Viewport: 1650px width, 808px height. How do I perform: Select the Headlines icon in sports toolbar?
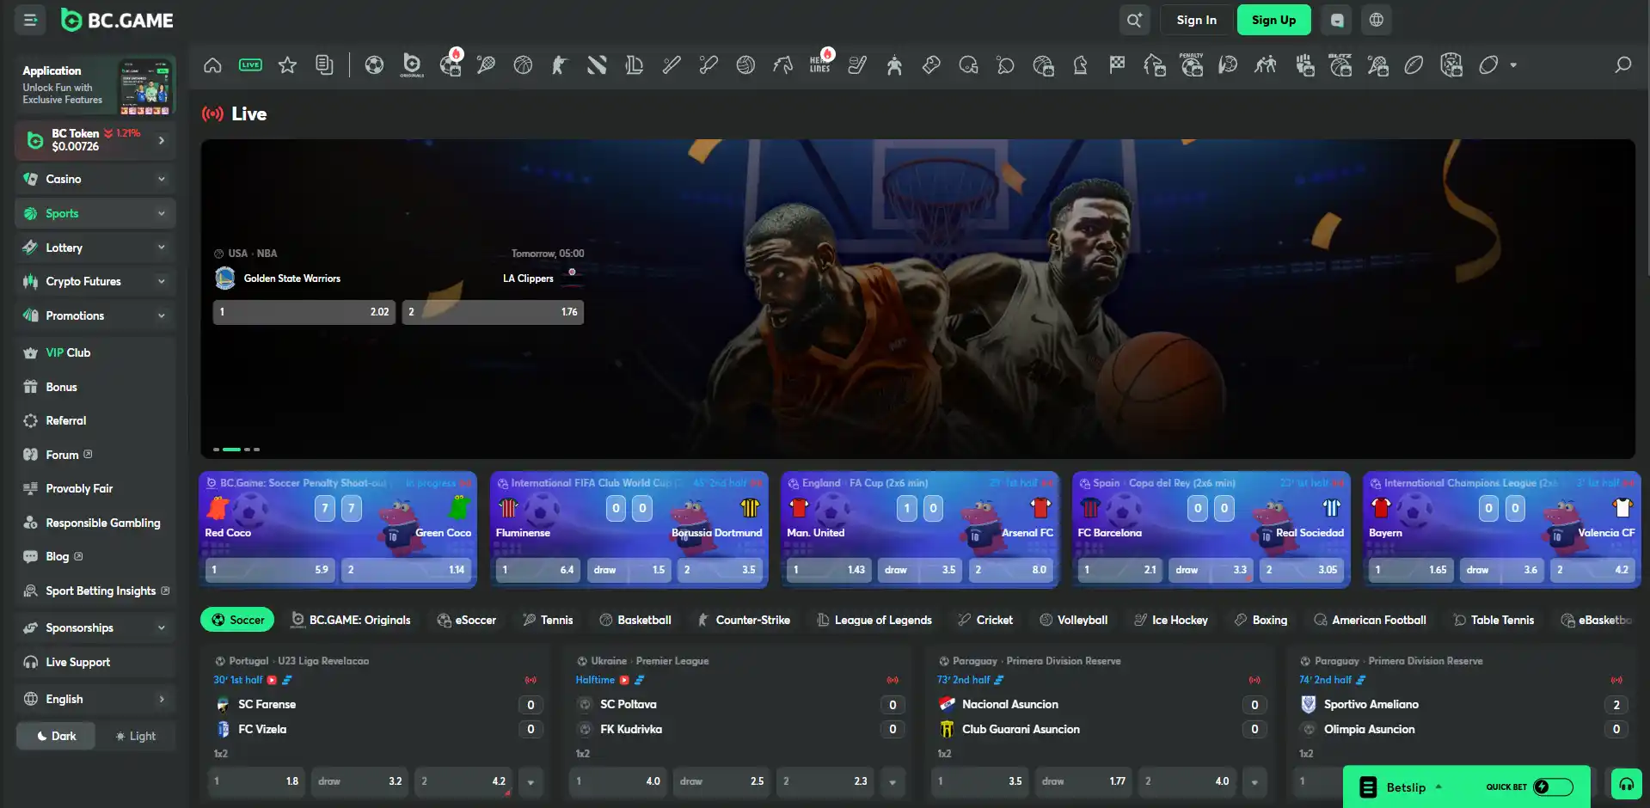point(821,62)
